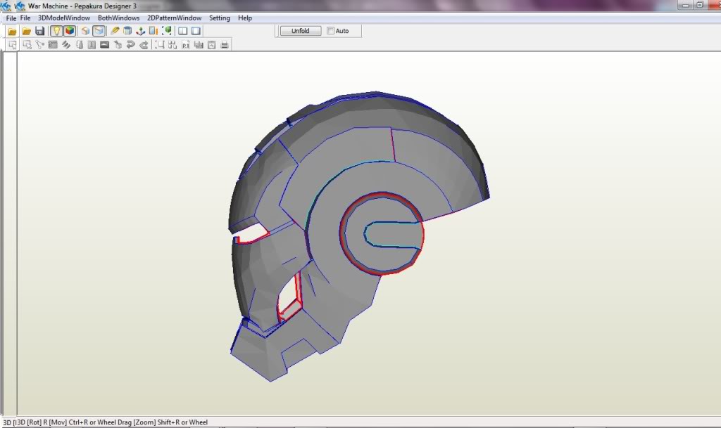Print using the printer icon

click(225, 44)
